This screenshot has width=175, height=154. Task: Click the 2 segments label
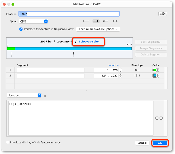(x=65, y=42)
